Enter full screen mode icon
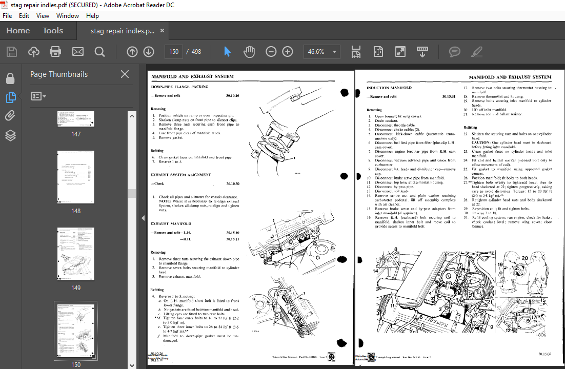The width and height of the screenshot is (565, 369). [400, 52]
